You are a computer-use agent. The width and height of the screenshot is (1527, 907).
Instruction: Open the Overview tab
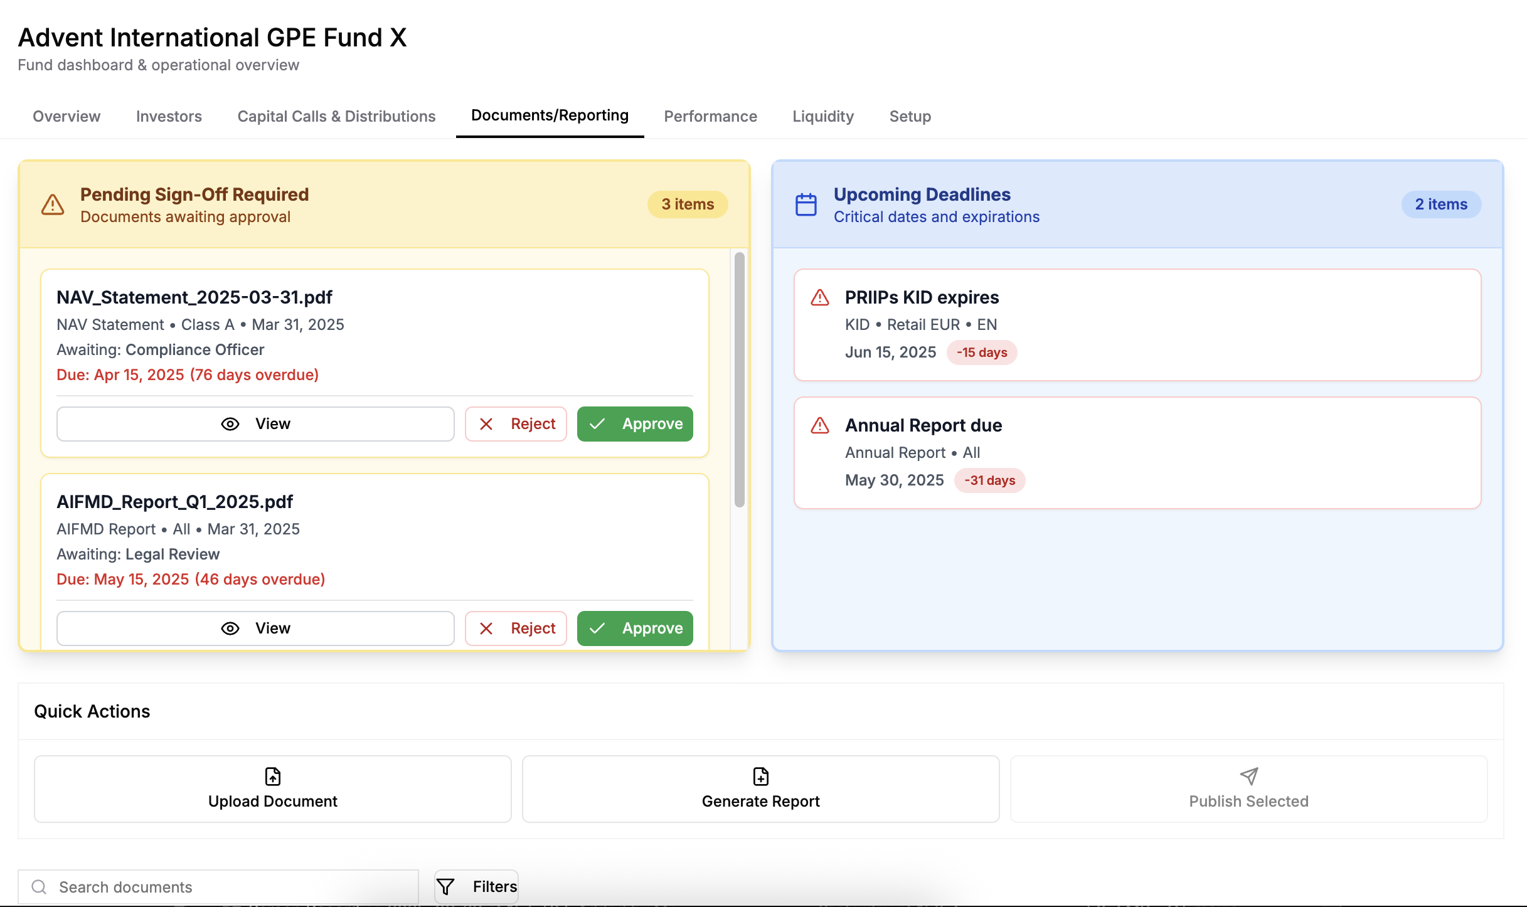click(x=67, y=116)
